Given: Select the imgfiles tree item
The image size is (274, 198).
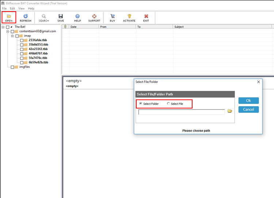Looking at the screenshot, I should pyautogui.click(x=24, y=67).
